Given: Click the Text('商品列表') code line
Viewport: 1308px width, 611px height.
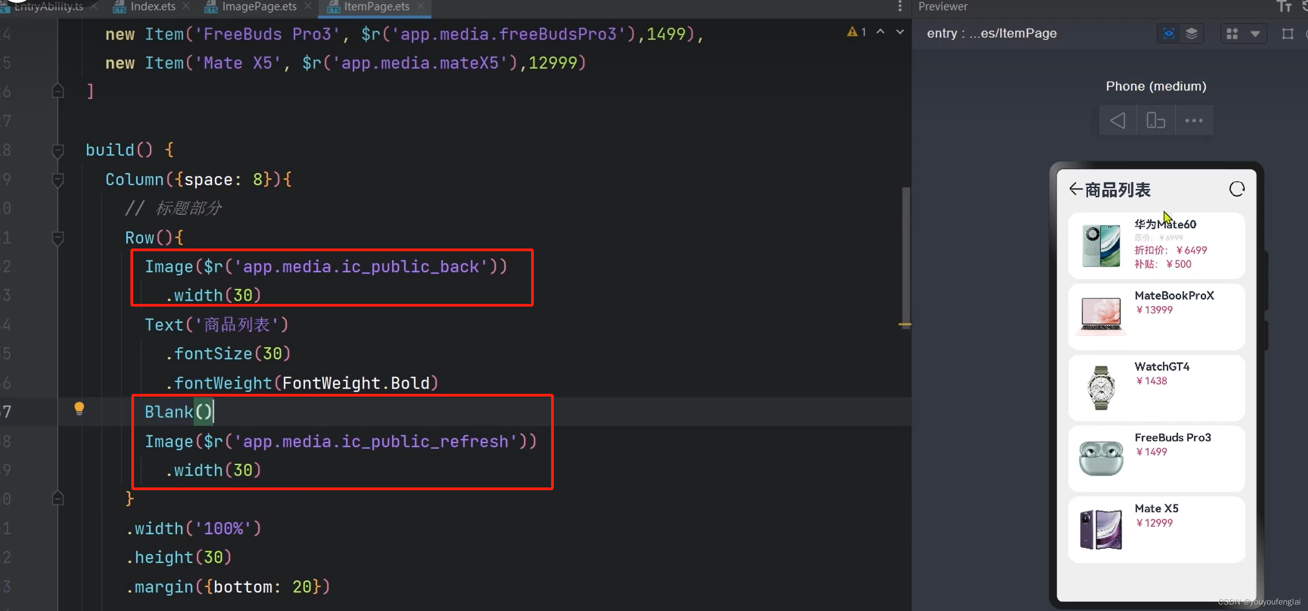Looking at the screenshot, I should coord(216,324).
